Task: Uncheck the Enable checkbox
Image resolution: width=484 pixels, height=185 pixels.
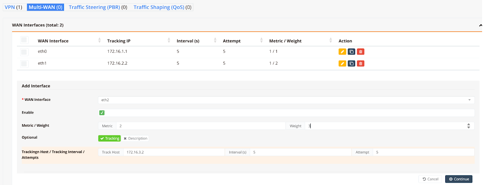Action: click(x=102, y=113)
